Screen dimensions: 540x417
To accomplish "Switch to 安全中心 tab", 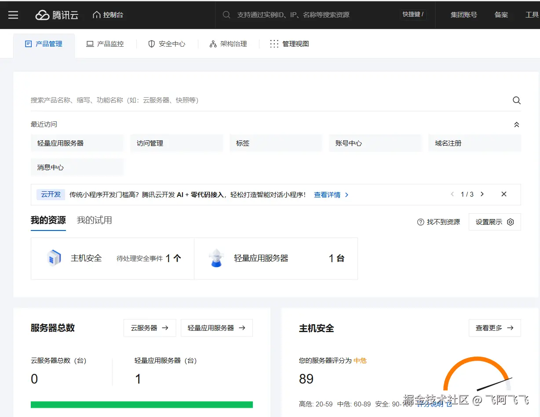I will pos(167,44).
